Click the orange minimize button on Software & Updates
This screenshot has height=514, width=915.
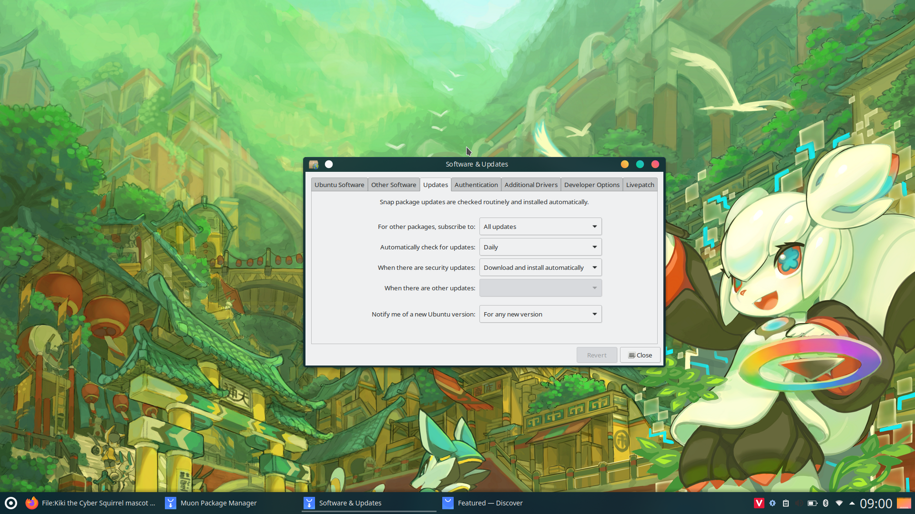[x=625, y=164]
